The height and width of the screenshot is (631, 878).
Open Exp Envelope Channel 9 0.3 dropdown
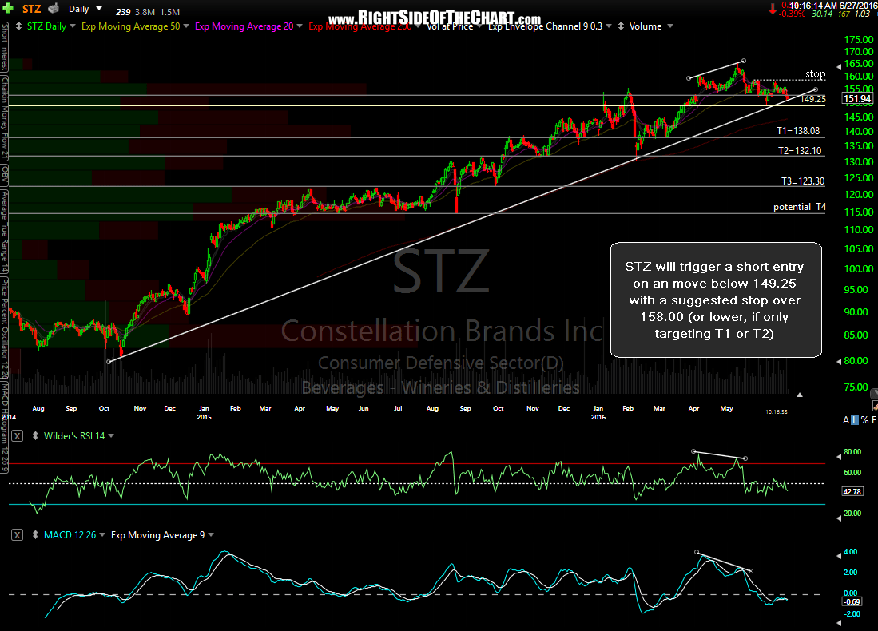point(609,26)
